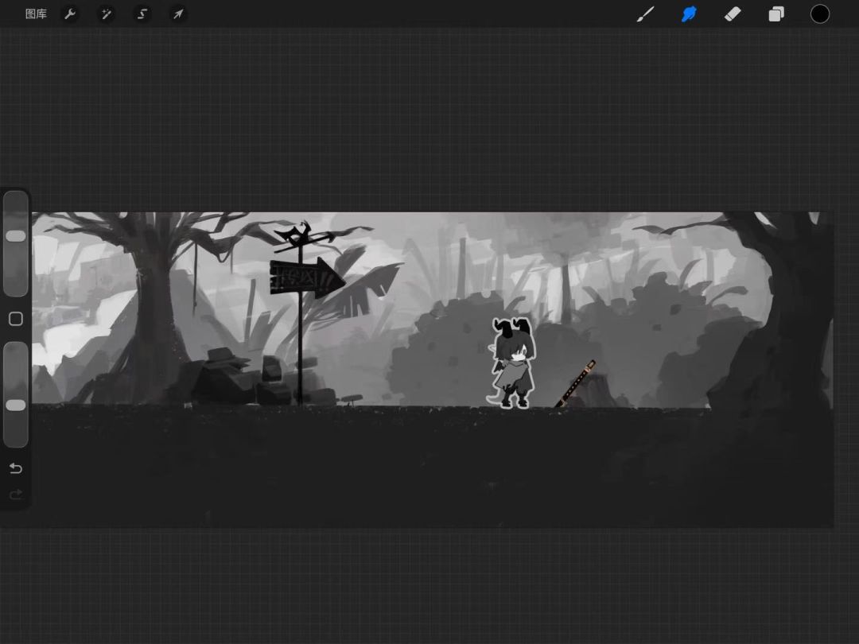Activate the Transform arrow tool
Screen dimensions: 859x644
click(178, 14)
